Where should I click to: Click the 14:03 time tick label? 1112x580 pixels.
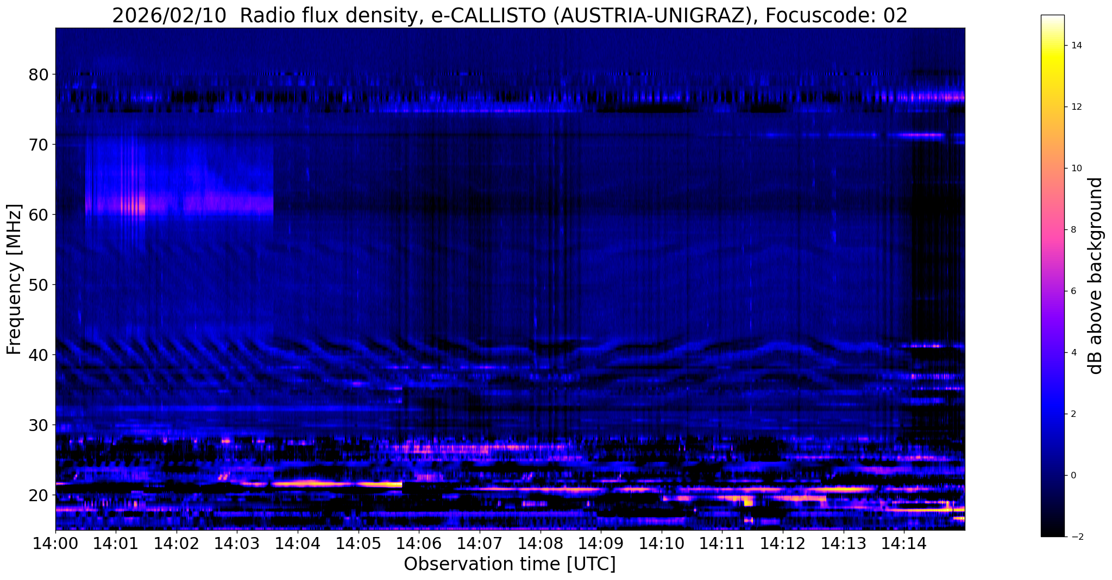pos(237,542)
